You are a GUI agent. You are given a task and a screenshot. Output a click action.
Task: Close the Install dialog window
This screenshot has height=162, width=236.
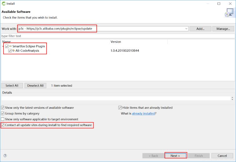tap(230, 4)
